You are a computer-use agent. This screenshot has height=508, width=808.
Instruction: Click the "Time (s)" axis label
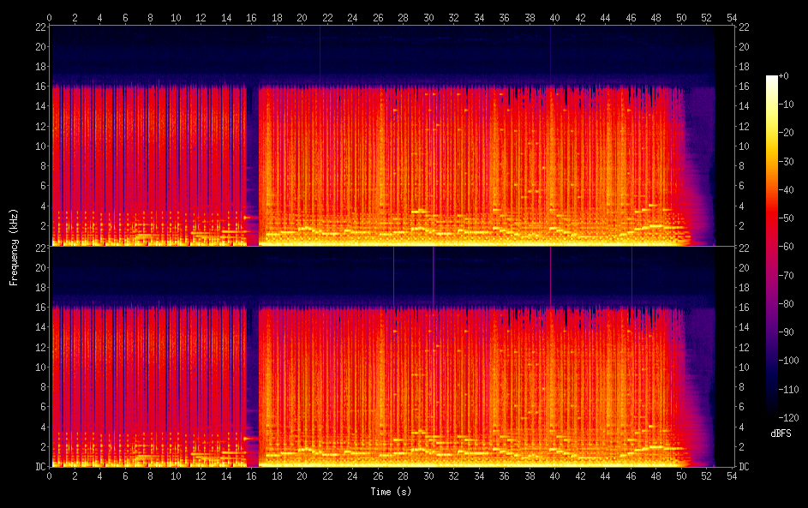click(x=390, y=492)
